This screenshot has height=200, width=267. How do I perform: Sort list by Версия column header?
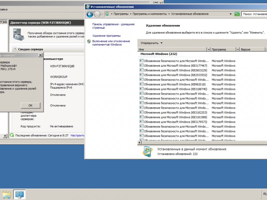(253, 49)
